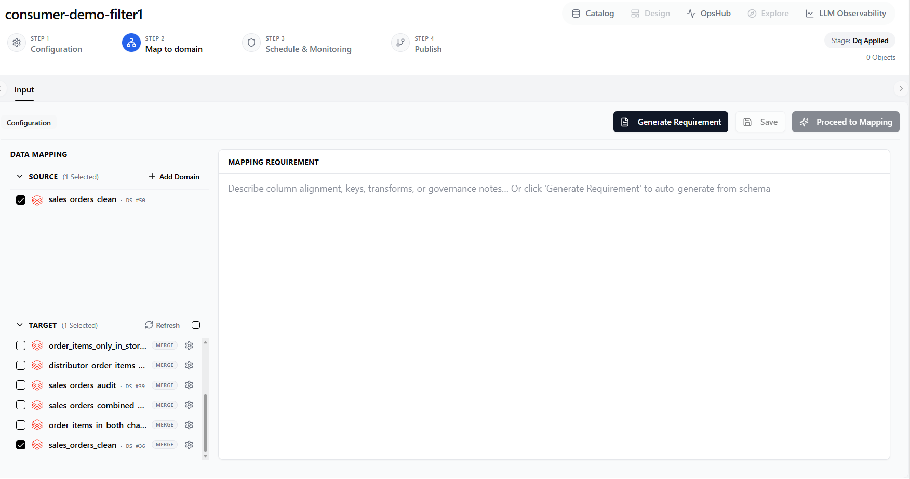Open the Catalog nav item
910x479 pixels.
click(x=593, y=14)
